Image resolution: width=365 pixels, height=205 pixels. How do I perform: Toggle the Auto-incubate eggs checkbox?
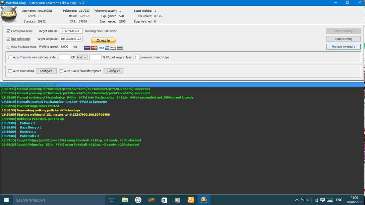[9, 47]
